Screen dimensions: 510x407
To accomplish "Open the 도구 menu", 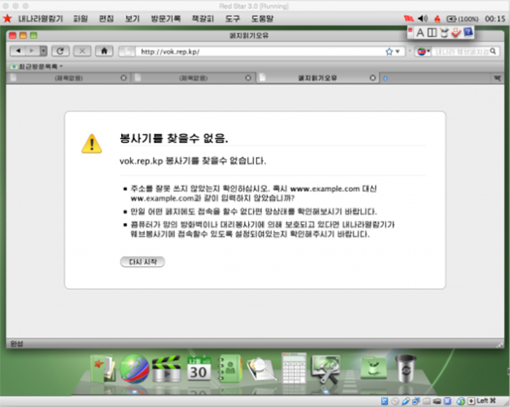I will (233, 18).
